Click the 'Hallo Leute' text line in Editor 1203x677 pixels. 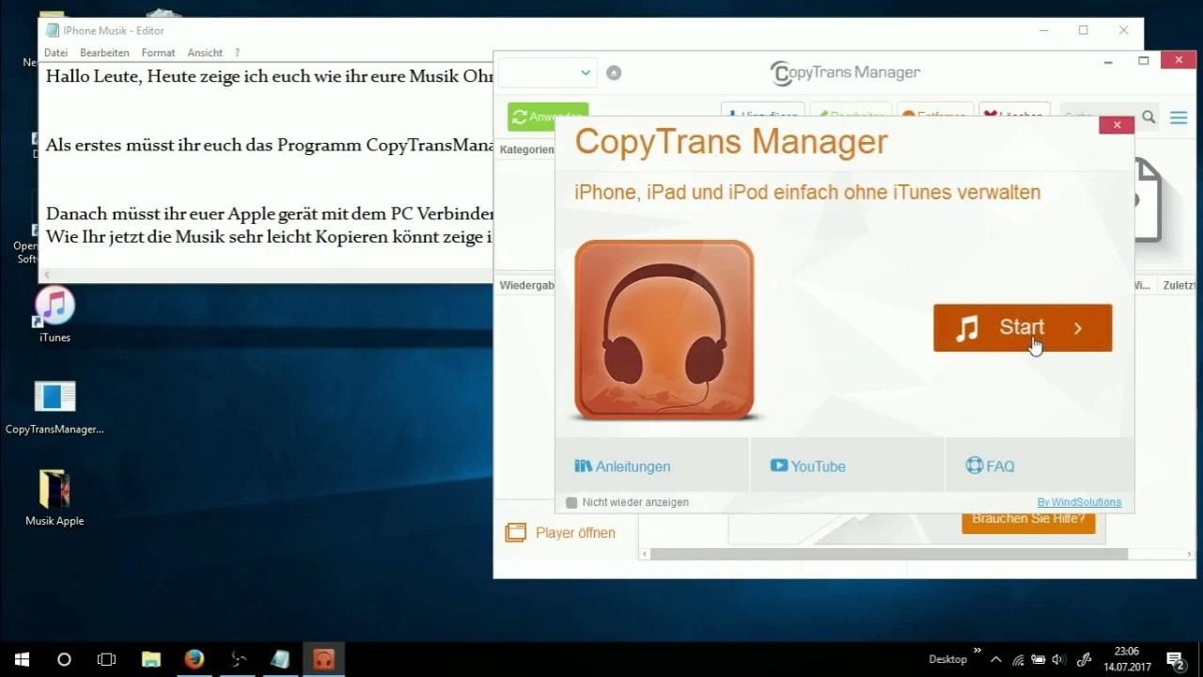(270, 76)
